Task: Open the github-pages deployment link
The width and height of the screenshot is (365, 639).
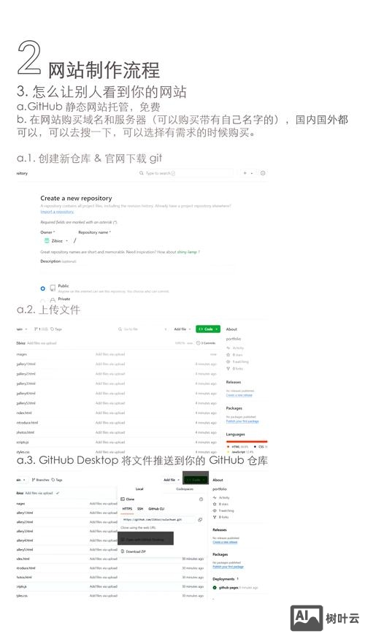Action: click(228, 588)
